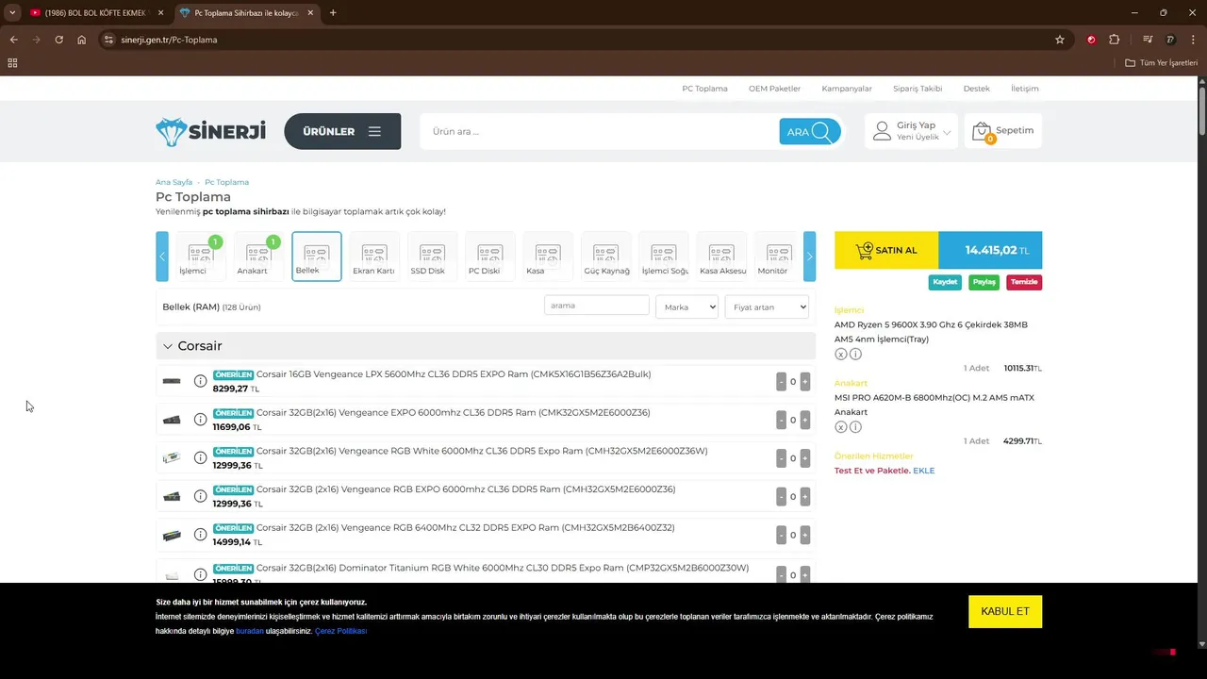The height and width of the screenshot is (679, 1207).
Task: Open the Anakart component category
Action: point(258,257)
